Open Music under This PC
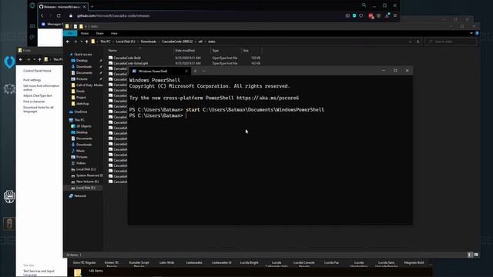493x277 pixels. (x=80, y=151)
